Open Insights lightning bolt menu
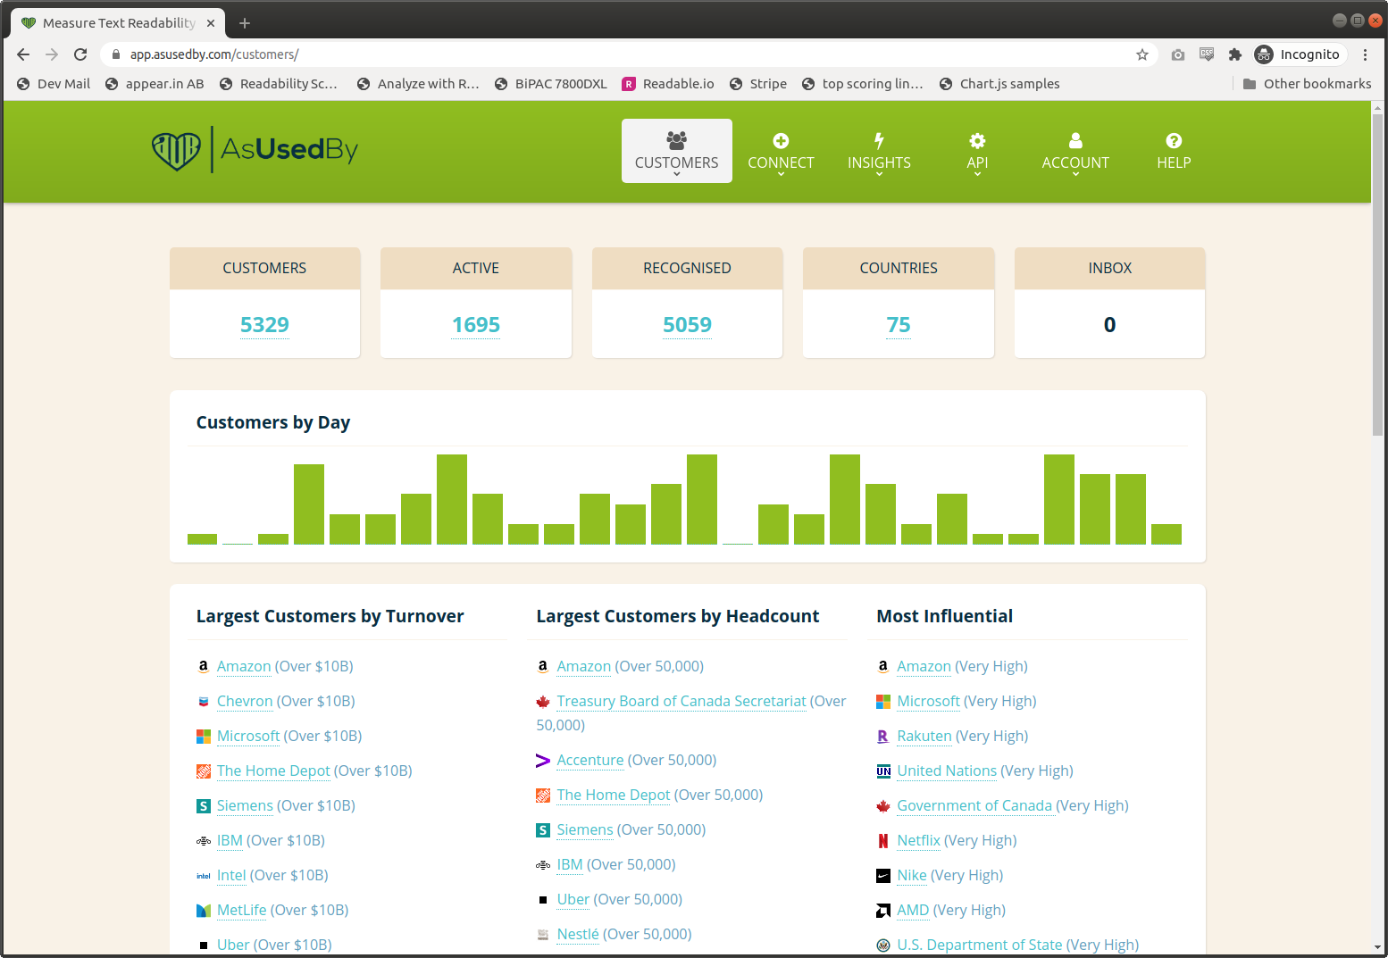 (x=879, y=151)
